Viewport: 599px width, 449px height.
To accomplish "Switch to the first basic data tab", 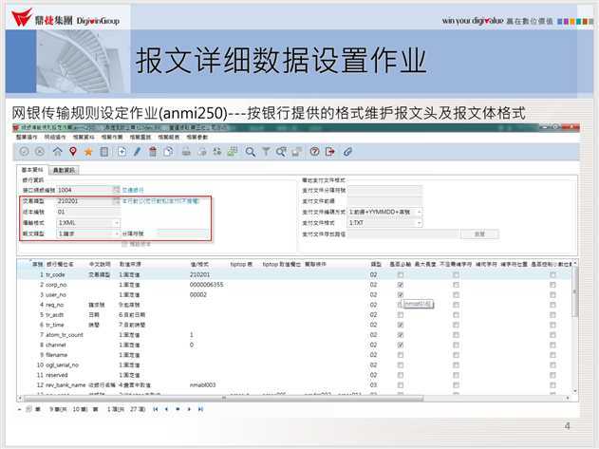I will (32, 170).
